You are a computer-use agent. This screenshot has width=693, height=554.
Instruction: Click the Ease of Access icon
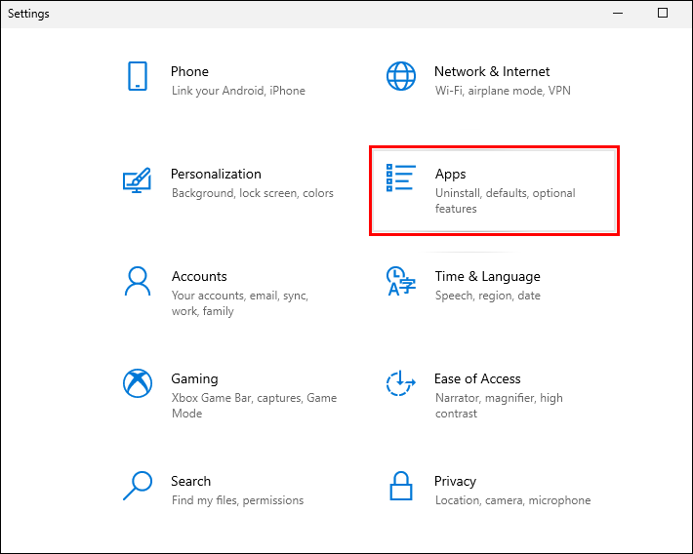click(400, 383)
